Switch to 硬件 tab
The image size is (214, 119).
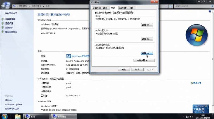(105, 8)
